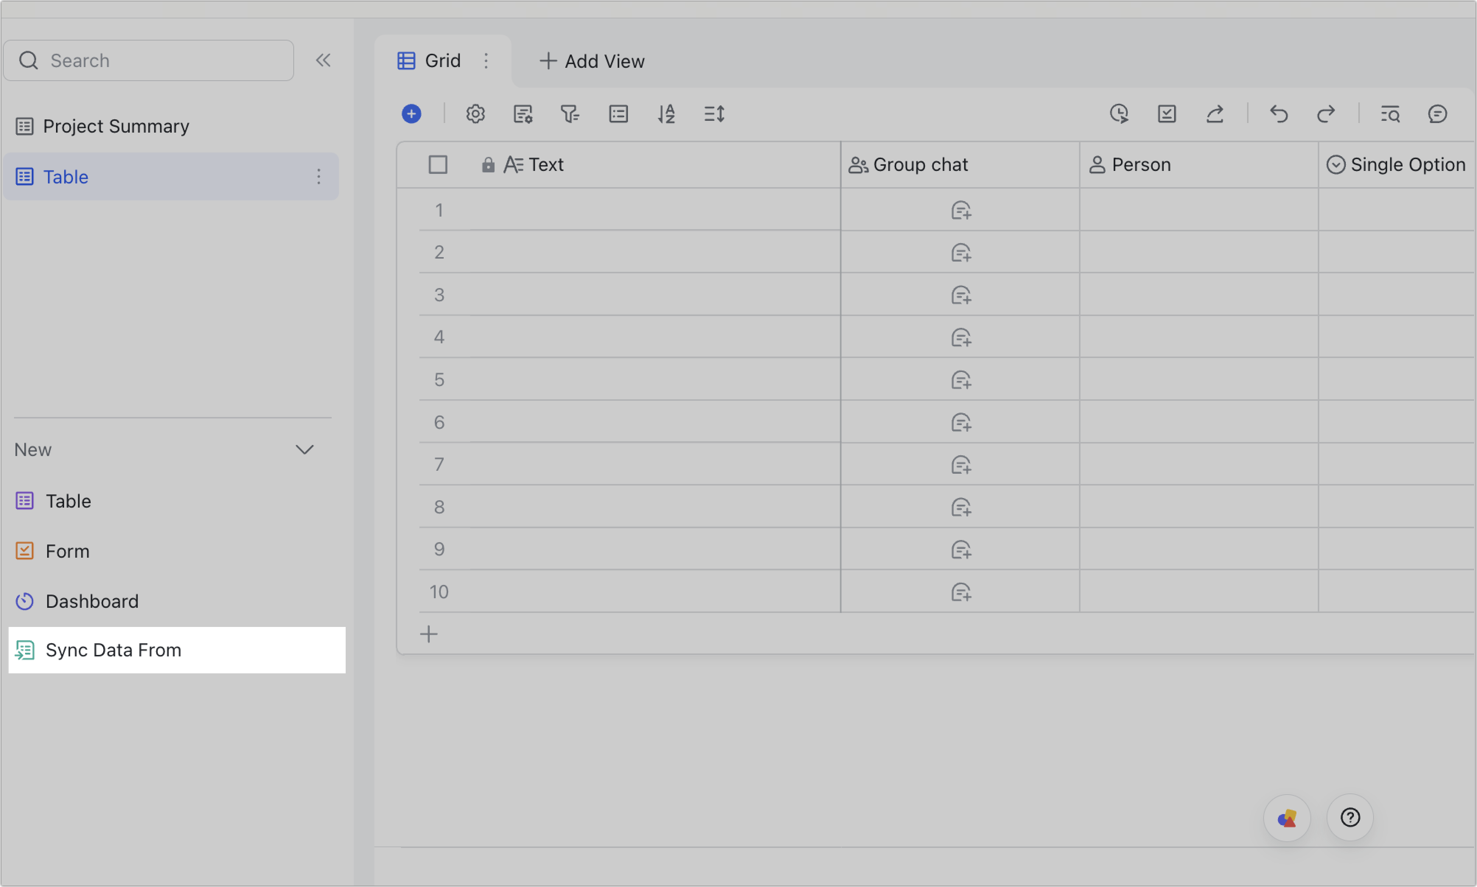The height and width of the screenshot is (887, 1477).
Task: Select Project Summary in the sidebar
Action: 116,126
